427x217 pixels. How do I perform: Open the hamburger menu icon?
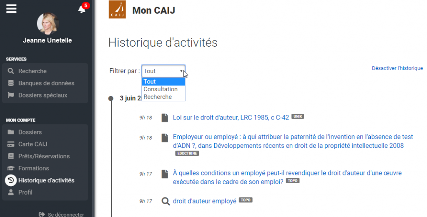click(11, 8)
